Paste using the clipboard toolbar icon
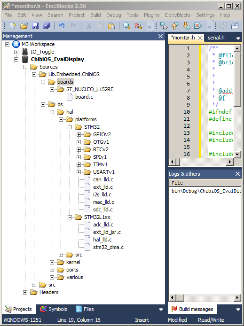 point(111,26)
